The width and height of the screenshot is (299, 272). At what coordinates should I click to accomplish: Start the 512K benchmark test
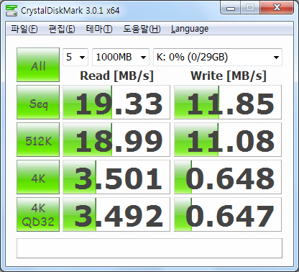(38, 140)
